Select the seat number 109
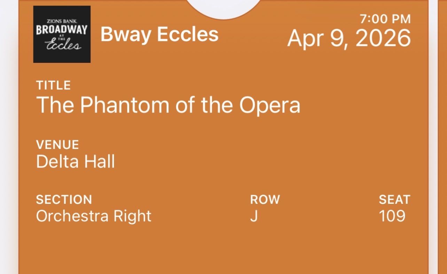 point(392,216)
